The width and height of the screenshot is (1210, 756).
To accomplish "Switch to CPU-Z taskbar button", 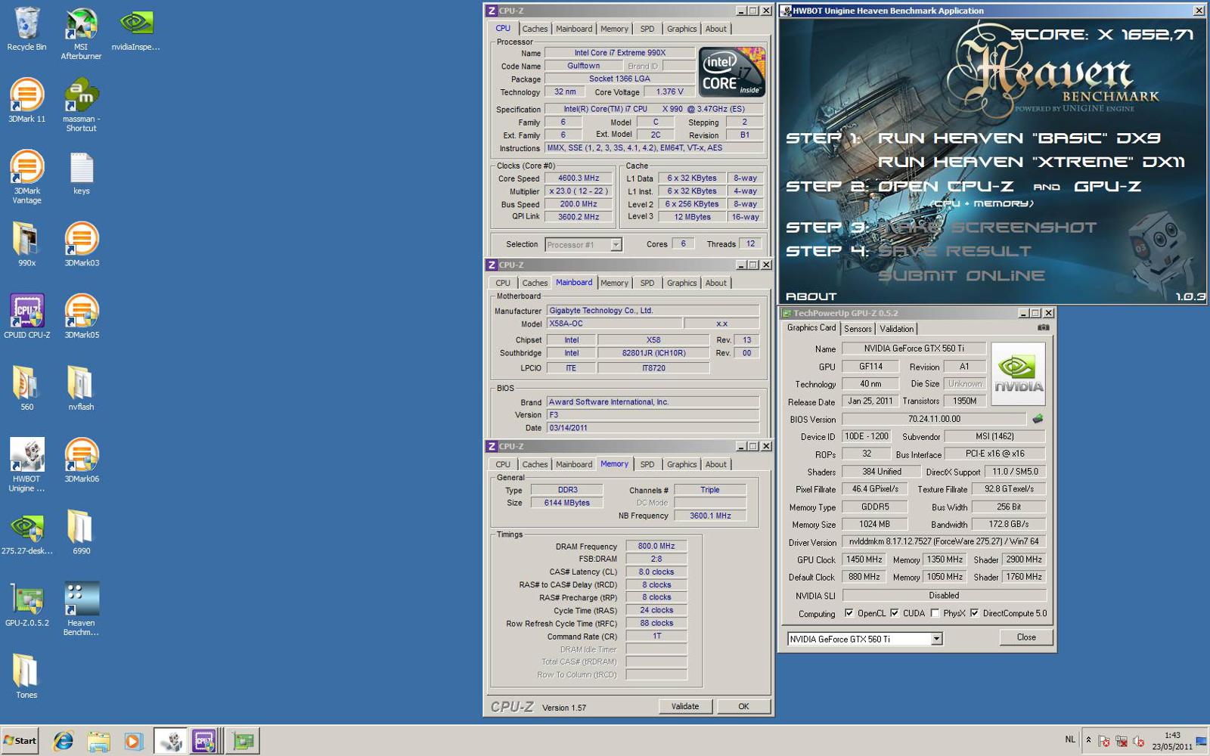I will click(x=206, y=741).
